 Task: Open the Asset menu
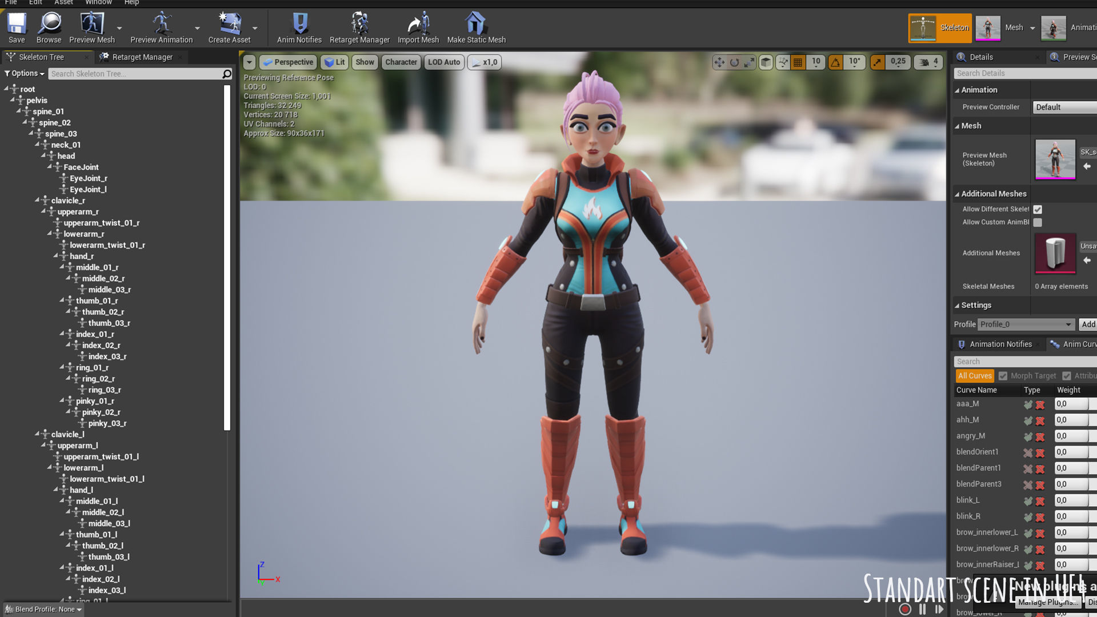tap(63, 2)
